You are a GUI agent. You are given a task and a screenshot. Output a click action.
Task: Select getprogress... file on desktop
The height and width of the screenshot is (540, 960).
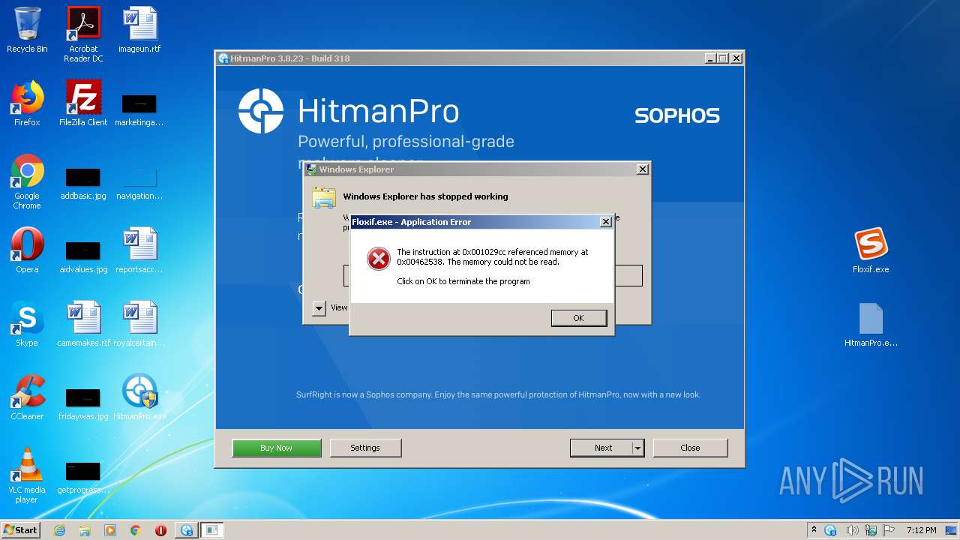tap(83, 477)
